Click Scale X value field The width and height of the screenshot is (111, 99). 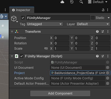coord(62,48)
